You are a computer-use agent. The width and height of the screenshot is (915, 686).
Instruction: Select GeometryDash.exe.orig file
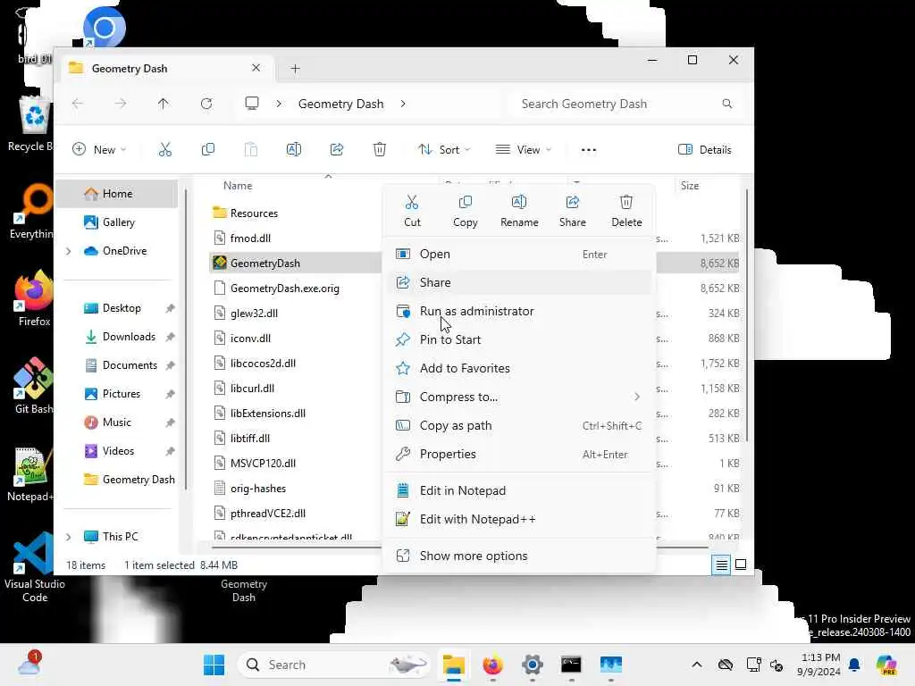point(285,289)
